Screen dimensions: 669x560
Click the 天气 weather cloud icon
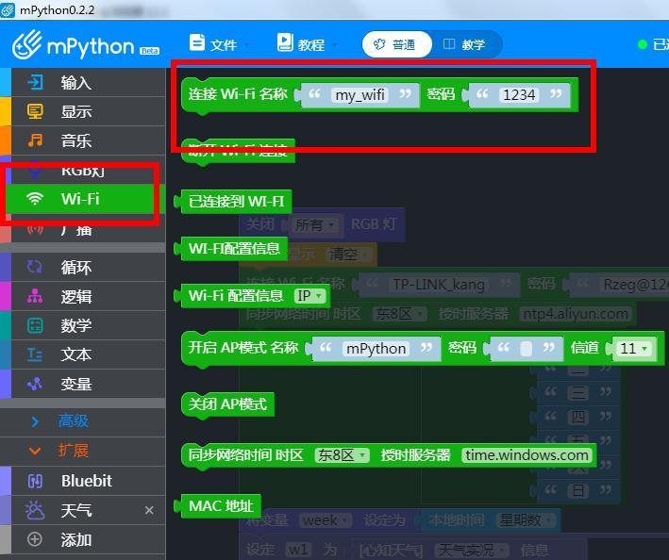[x=35, y=510]
